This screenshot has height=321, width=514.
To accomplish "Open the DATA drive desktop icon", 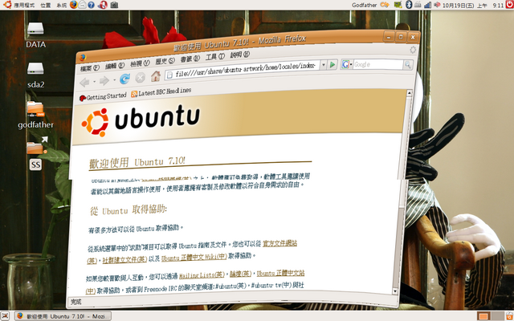I will 35,35.
